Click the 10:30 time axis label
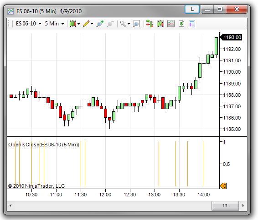258x220 pixels. tap(31, 195)
